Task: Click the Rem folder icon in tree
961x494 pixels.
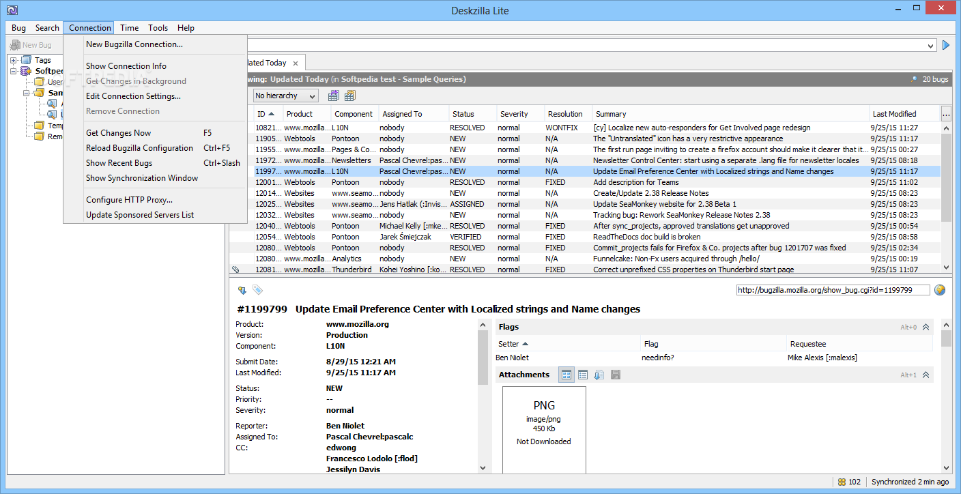Action: (39, 136)
